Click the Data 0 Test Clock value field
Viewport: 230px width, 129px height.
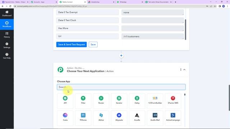[152, 20]
